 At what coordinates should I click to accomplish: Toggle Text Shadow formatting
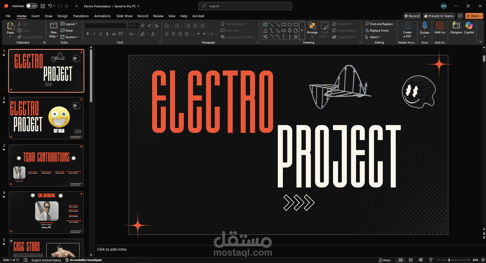click(107, 34)
